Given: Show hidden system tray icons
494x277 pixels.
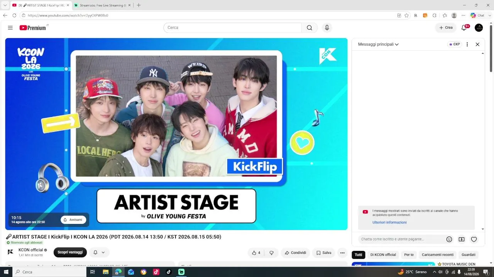Looking at the screenshot, I should 434,272.
